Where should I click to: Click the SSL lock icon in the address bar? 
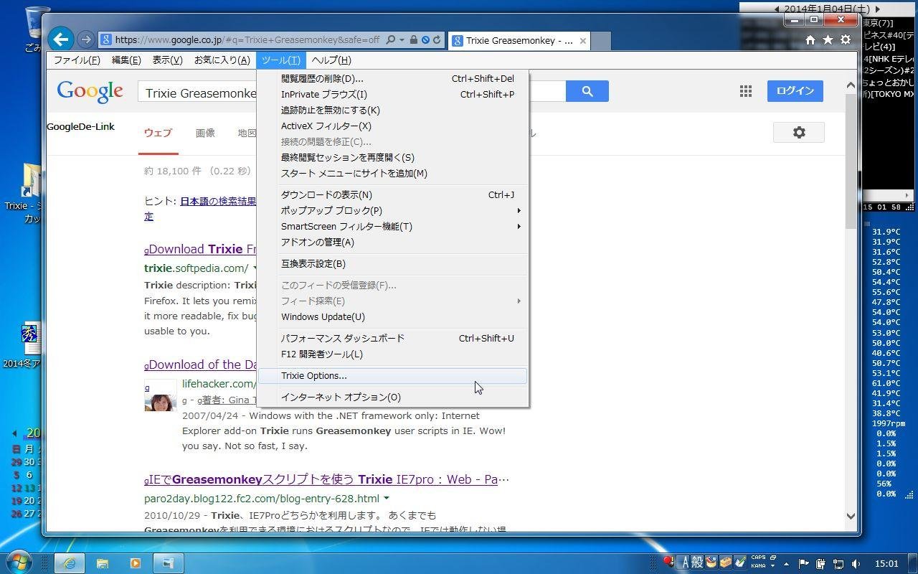(414, 39)
